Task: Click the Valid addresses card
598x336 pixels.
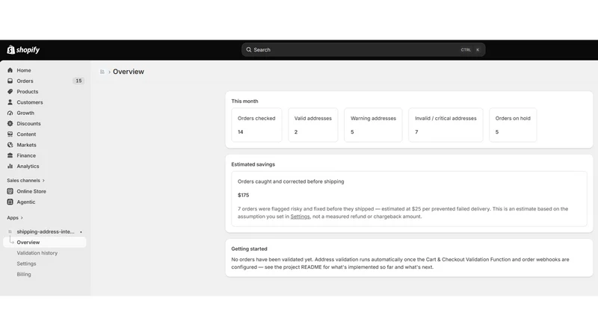Action: tap(312, 125)
